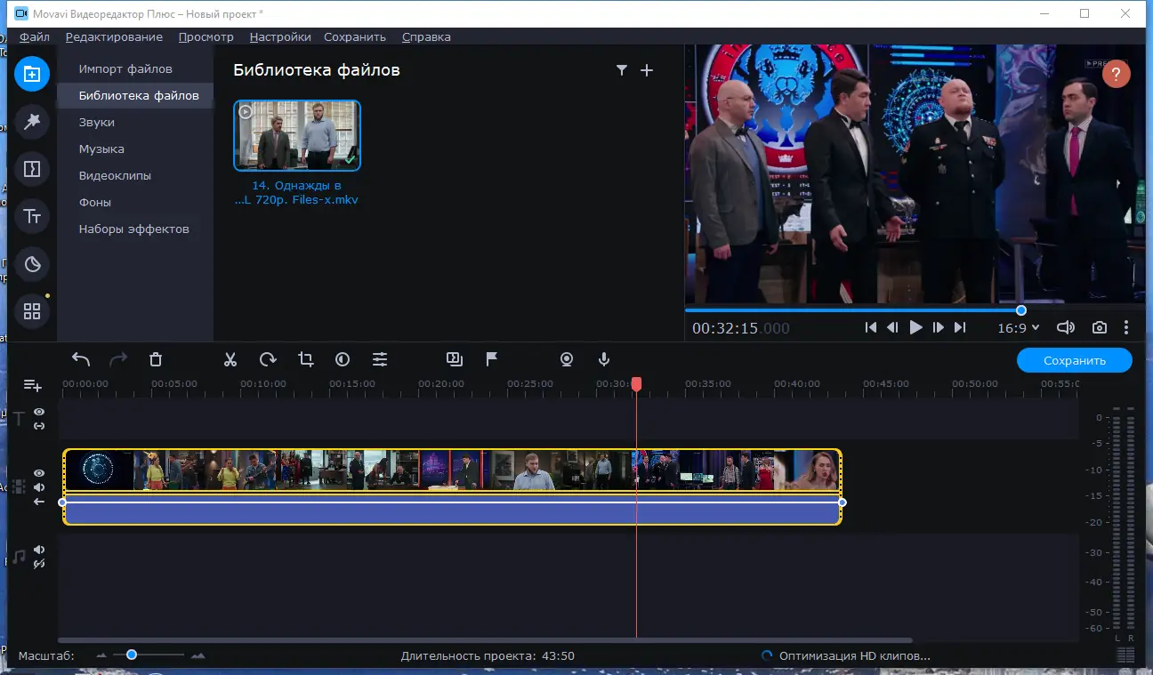Open the stickers panel clock-shaped icon
The image size is (1153, 675).
coord(32,264)
